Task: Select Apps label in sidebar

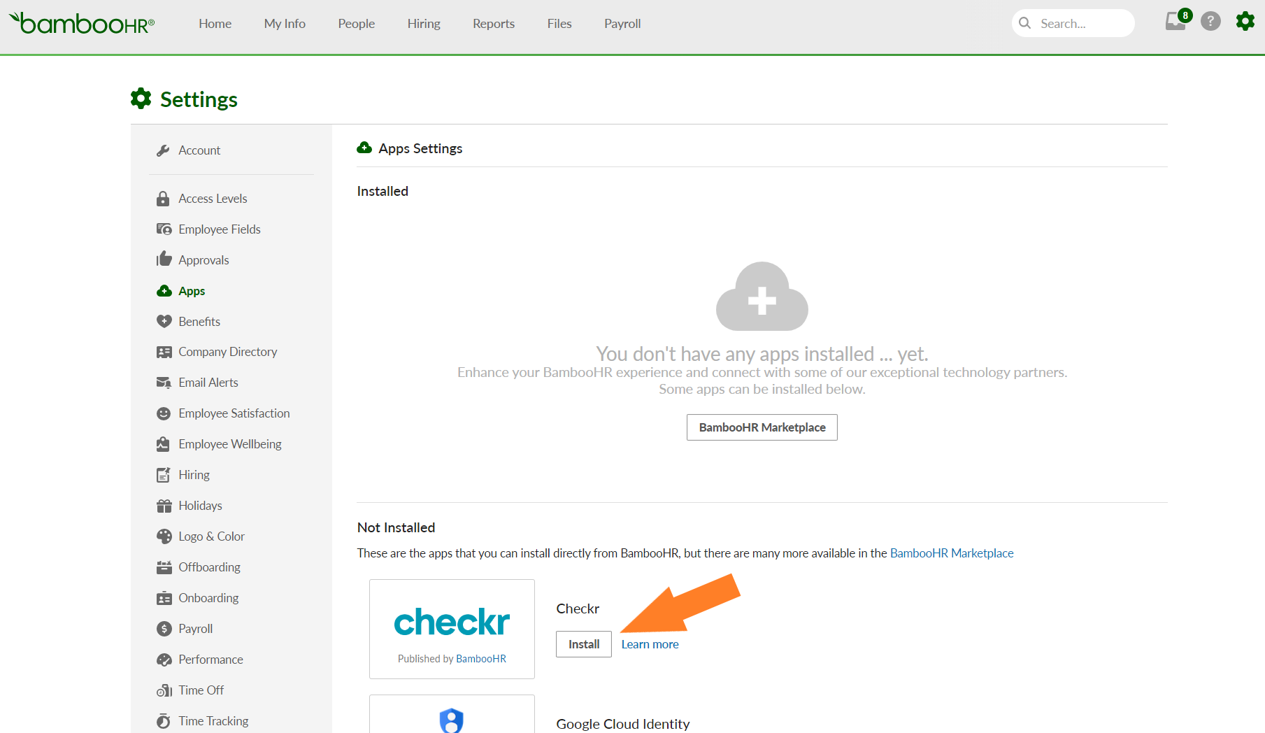Action: (x=192, y=291)
